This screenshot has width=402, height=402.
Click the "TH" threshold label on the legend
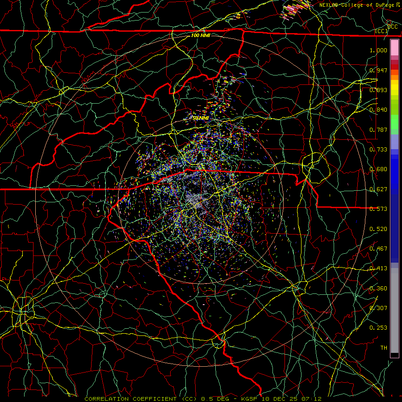tap(384, 348)
